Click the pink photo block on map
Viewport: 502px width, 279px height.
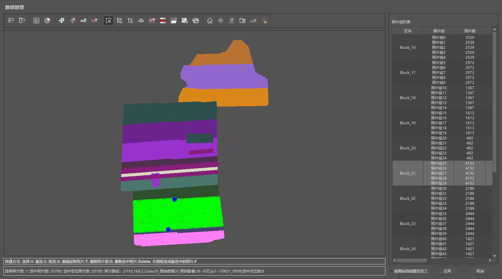[x=179, y=239]
